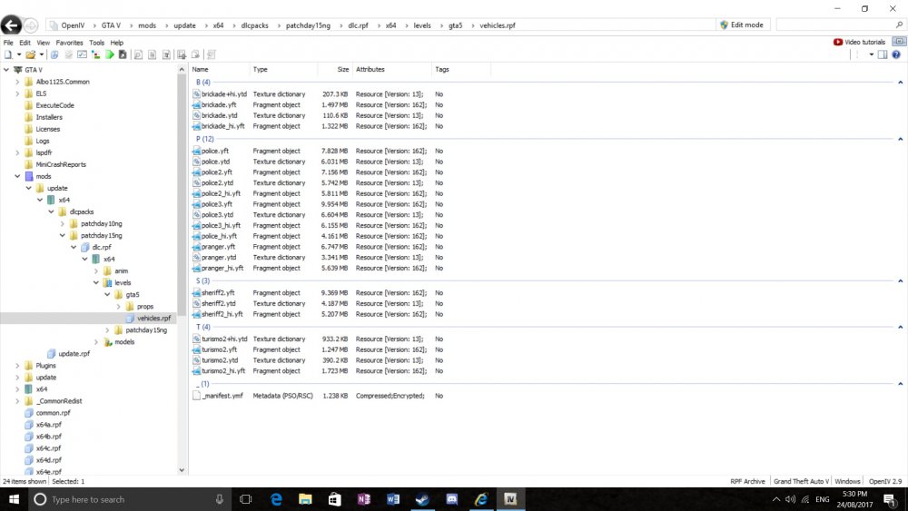Collapse the mods tree node
The height and width of the screenshot is (511, 908).
[17, 176]
